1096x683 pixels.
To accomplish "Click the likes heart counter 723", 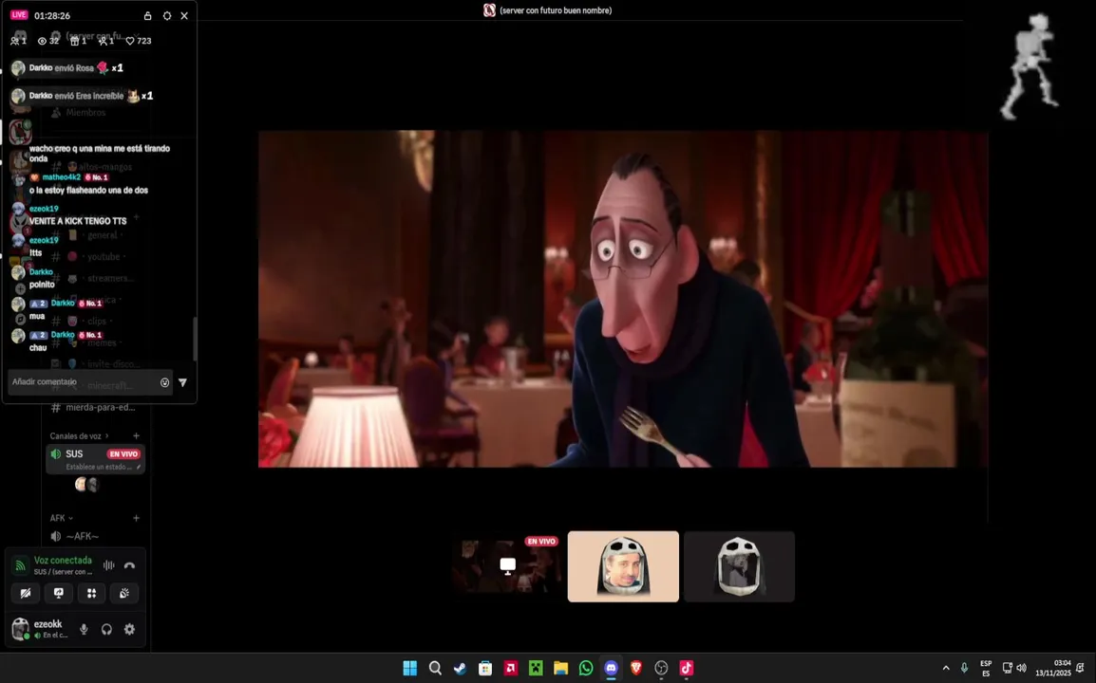I will click(x=139, y=41).
